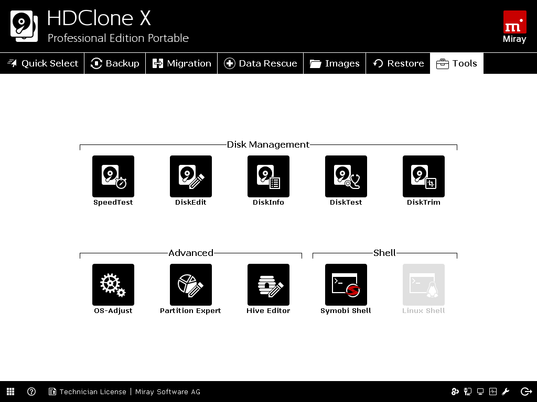Open the DiskEdit tool

pyautogui.click(x=191, y=176)
